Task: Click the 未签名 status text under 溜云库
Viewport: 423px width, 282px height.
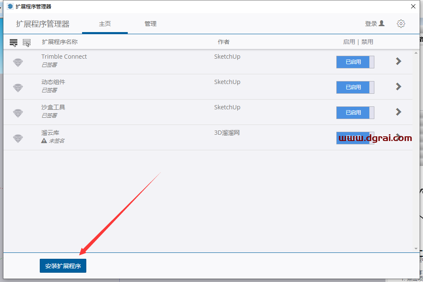Action: [57, 141]
